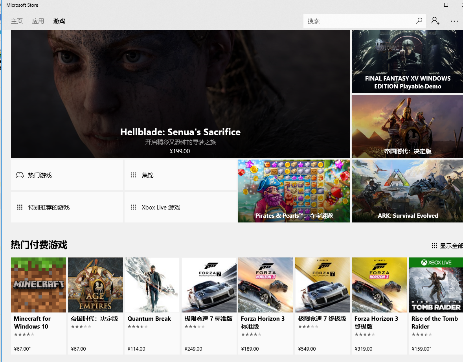Click the grid icon beside 集锦

pos(133,175)
